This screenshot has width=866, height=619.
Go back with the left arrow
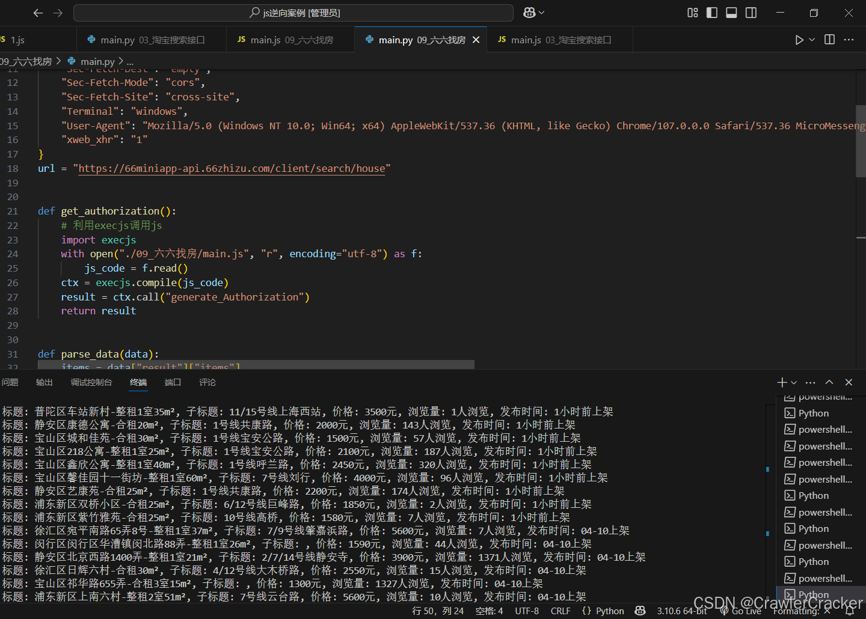coord(38,13)
